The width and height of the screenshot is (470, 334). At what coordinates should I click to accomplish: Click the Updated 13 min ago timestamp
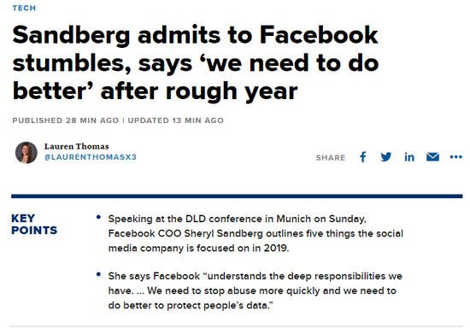click(176, 120)
